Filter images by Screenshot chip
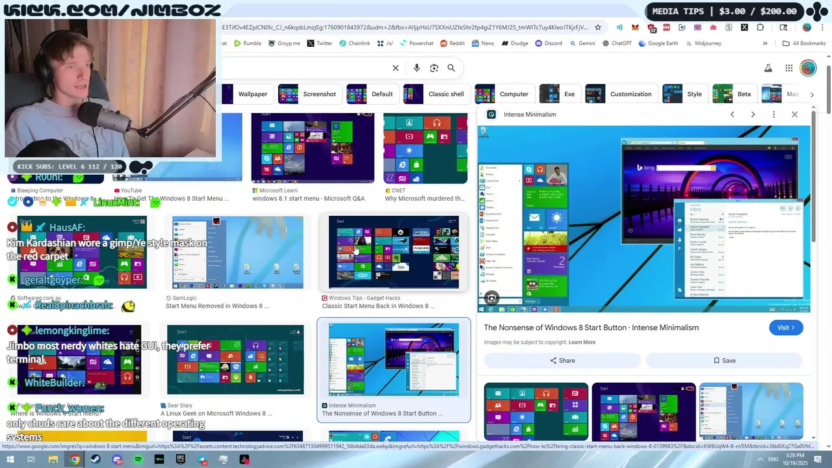This screenshot has width=832, height=468. [309, 94]
